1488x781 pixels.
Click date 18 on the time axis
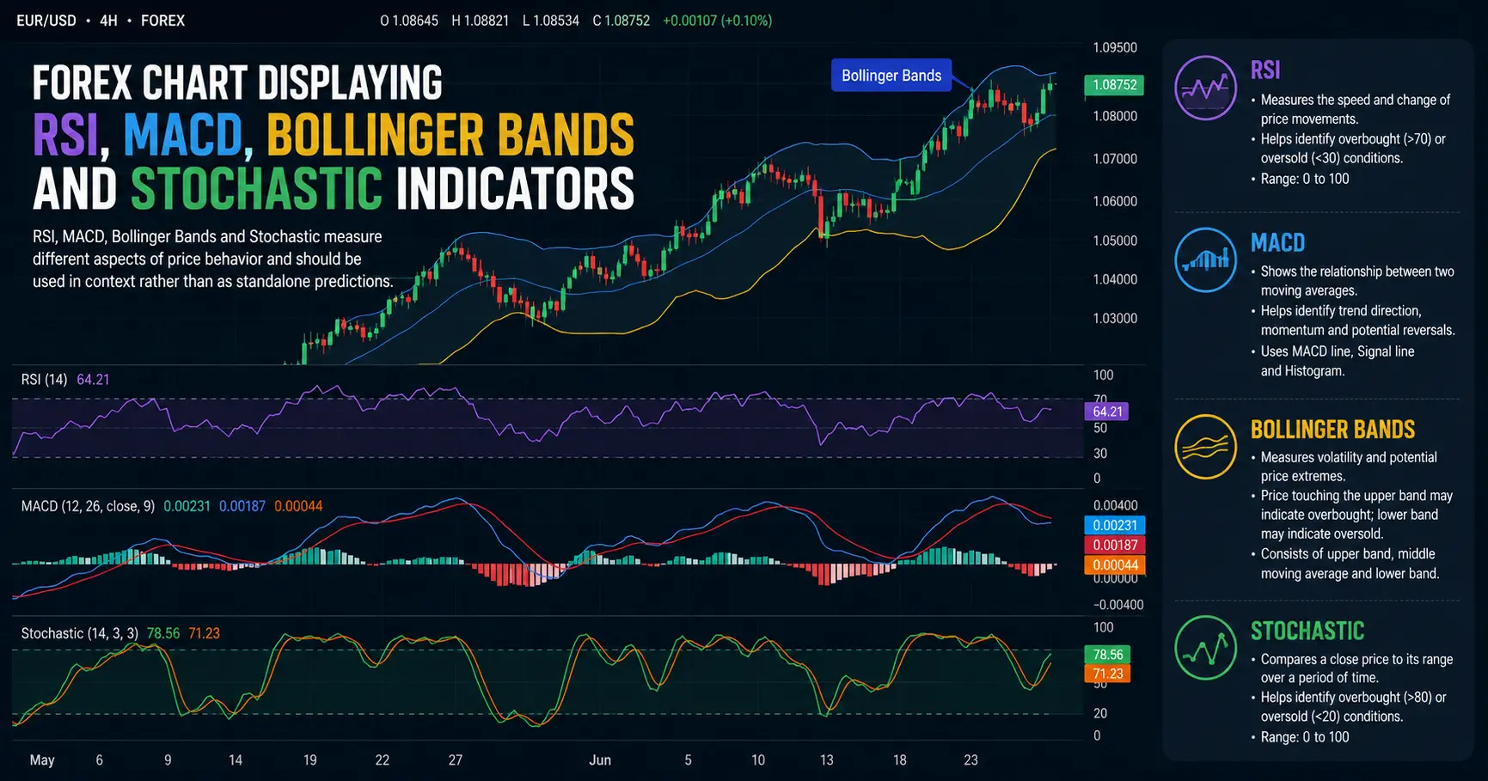point(900,760)
